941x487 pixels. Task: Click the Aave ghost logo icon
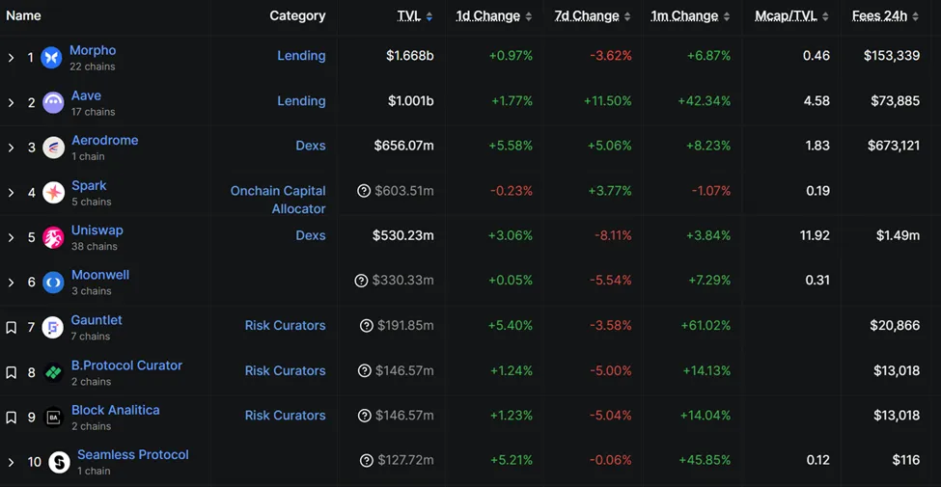[x=53, y=102]
